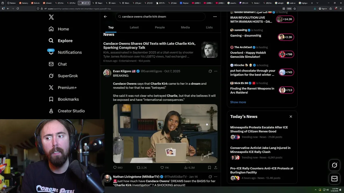This screenshot has height=193, width=344.
Task: Repost Evan Kilgore's post (2.2K)
Action: point(142,168)
